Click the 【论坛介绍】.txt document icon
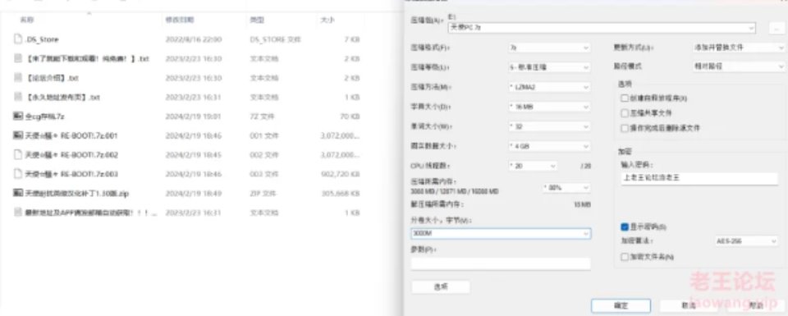This screenshot has width=788, height=316. coord(18,78)
